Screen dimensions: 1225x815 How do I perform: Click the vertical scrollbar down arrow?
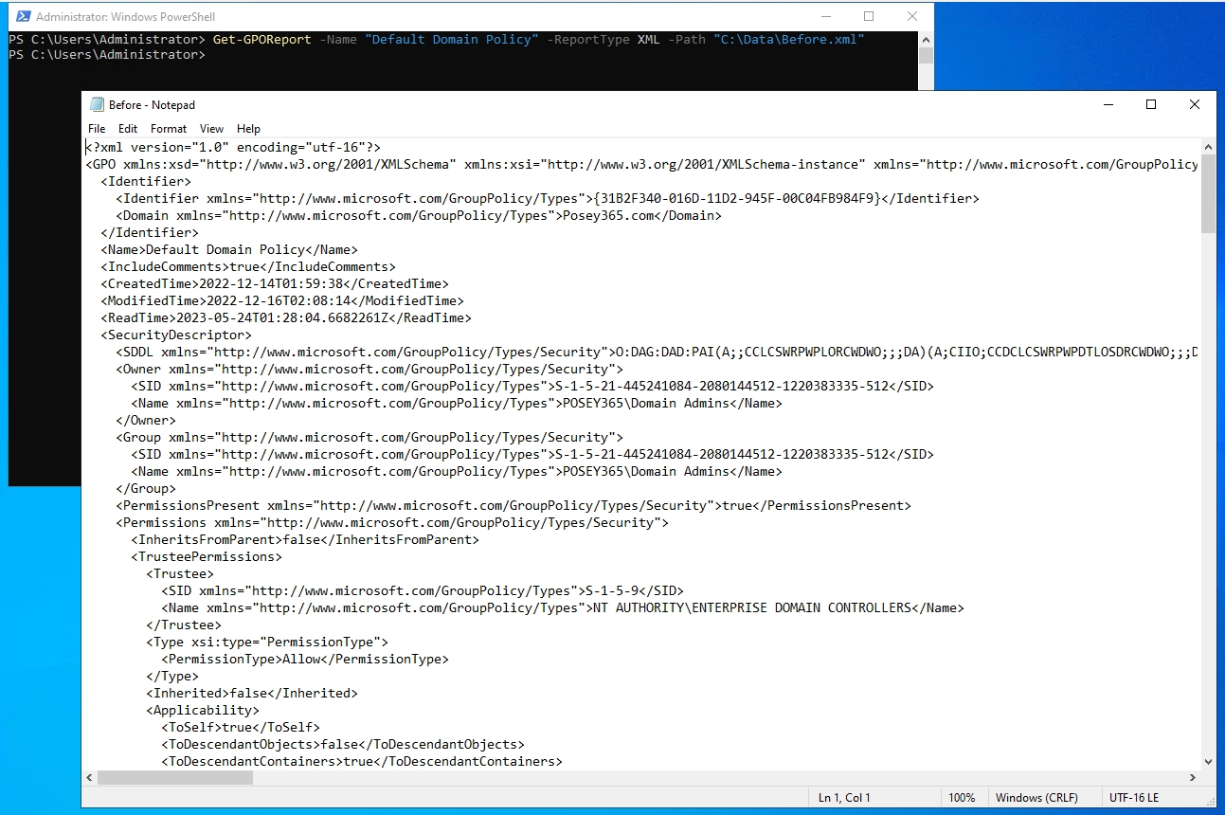pyautogui.click(x=1209, y=762)
